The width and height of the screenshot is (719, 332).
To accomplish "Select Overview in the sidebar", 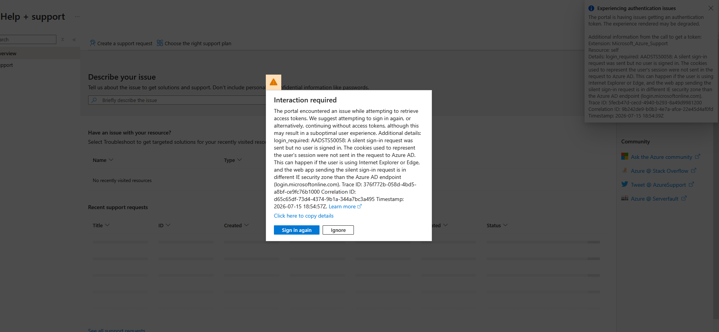I will pyautogui.click(x=40, y=53).
